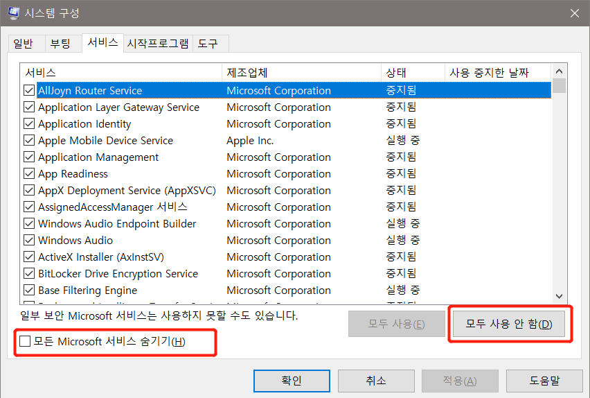Sort by the 서비스 column header

click(121, 72)
